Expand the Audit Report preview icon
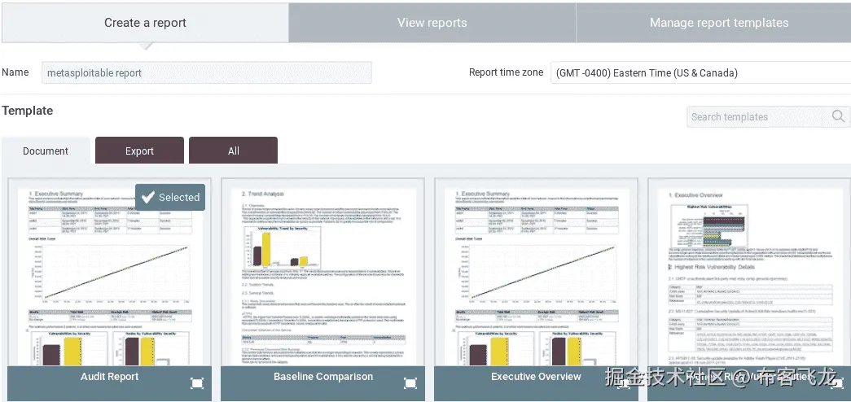Screen dimensions: 851x402 pos(197,383)
